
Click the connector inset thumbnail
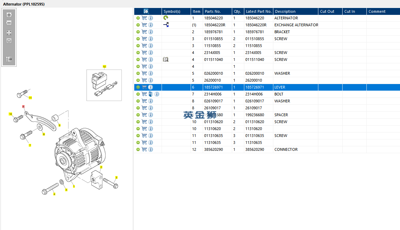(104, 85)
